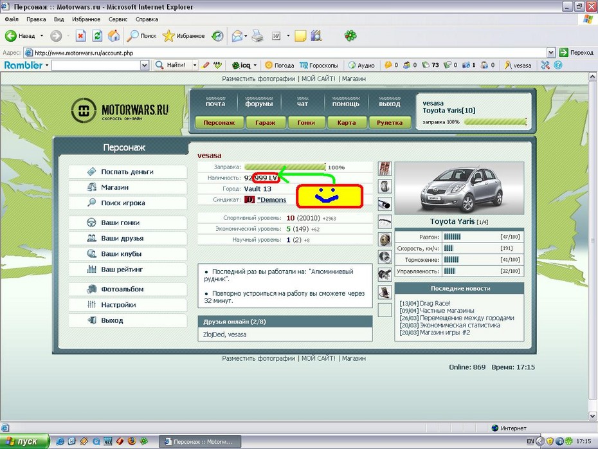Click the suspension springs car part icon
598x449 pixels.
(x=385, y=169)
